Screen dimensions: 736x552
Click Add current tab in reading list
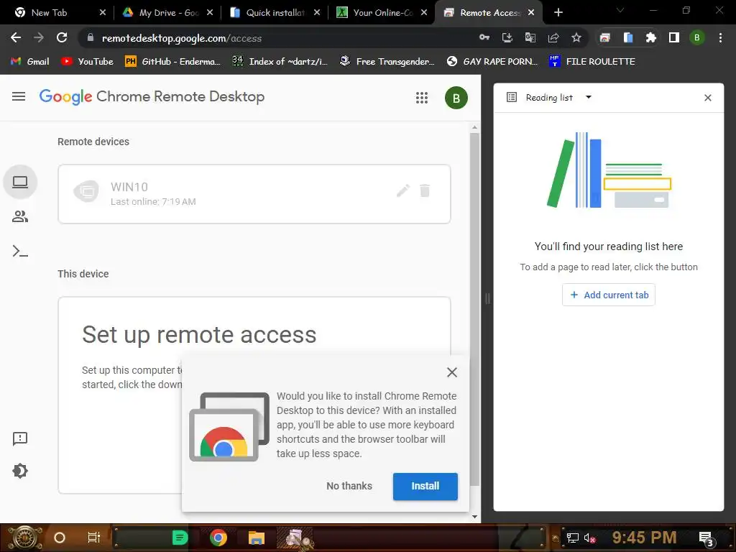point(608,295)
